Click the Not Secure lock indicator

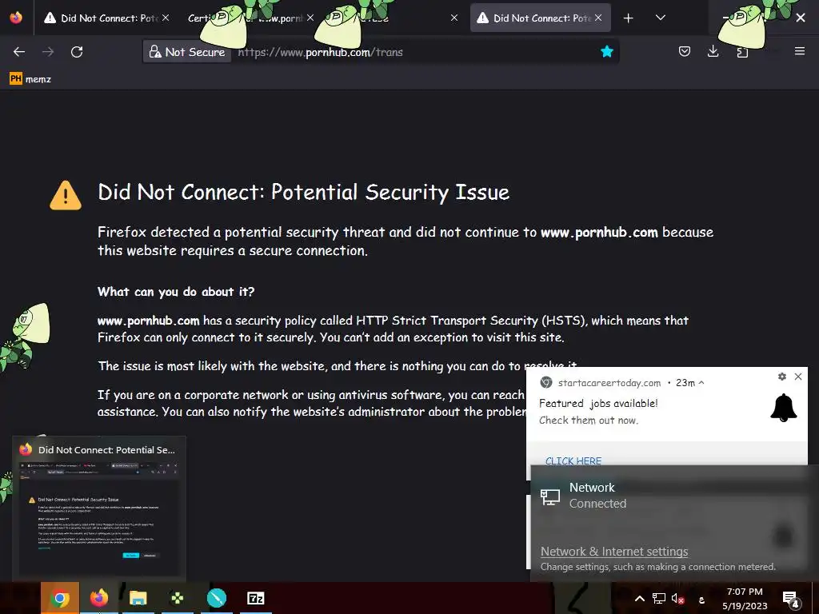tap(187, 52)
